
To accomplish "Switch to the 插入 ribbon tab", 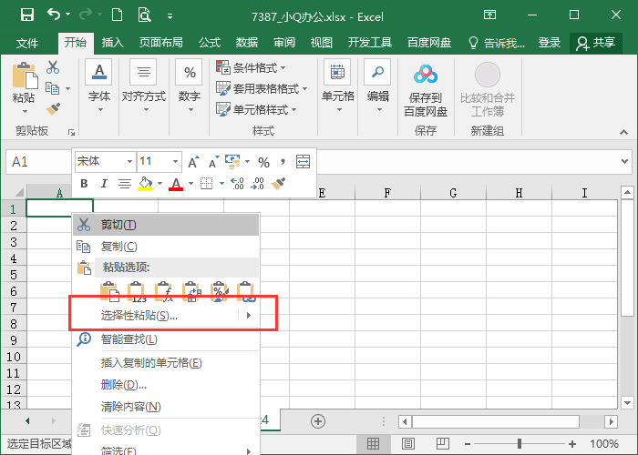I will (x=112, y=42).
